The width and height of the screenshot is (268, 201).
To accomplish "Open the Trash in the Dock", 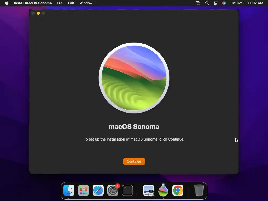I will 199,190.
